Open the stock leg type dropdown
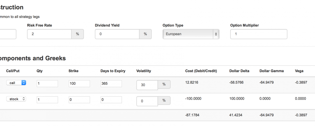 coord(16,99)
